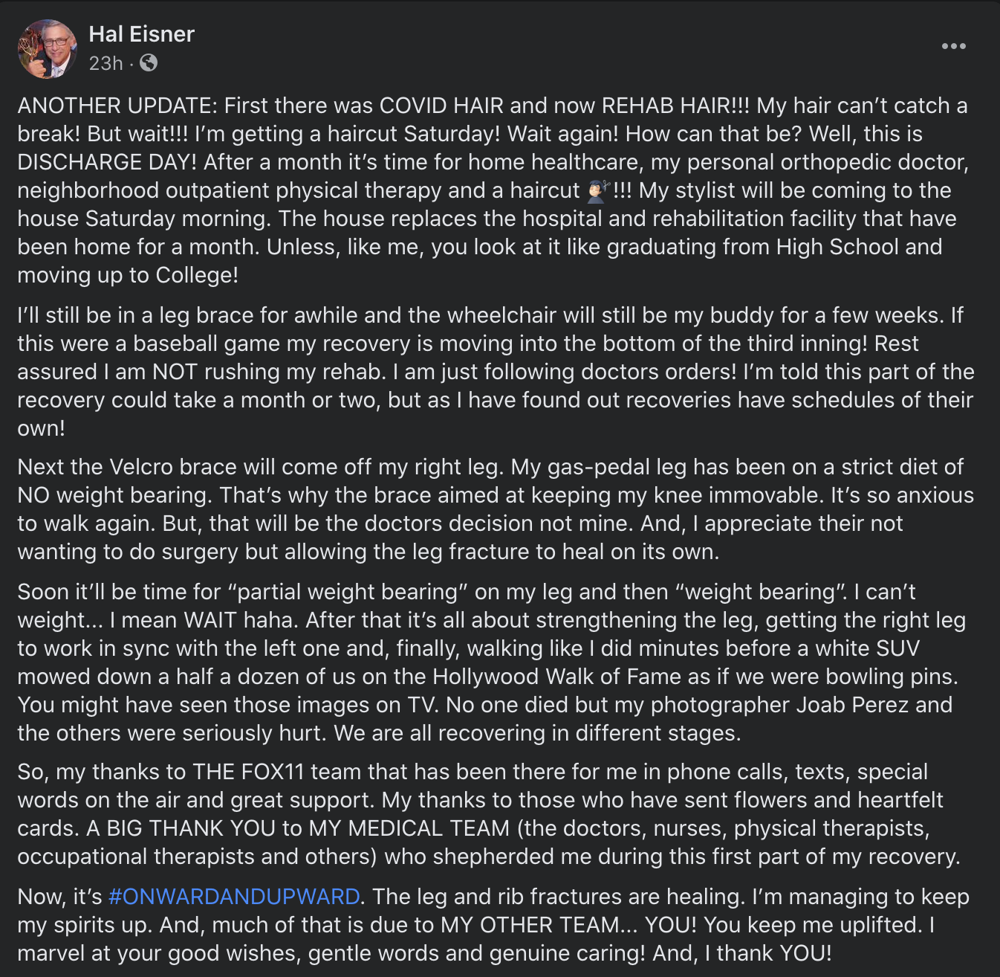Image resolution: width=1000 pixels, height=977 pixels.
Task: Click the haircut emoji in the post
Action: [598, 190]
